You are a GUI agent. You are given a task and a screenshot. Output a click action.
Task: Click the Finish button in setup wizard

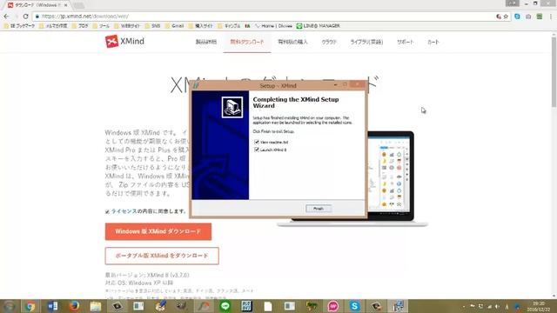pyautogui.click(x=319, y=209)
